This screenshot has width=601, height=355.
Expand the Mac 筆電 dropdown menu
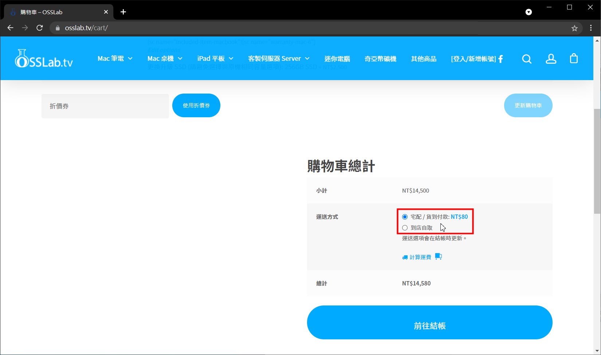coord(115,59)
